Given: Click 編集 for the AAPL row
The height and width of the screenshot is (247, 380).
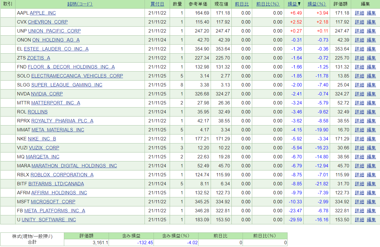Looking at the screenshot, I should (x=371, y=13).
